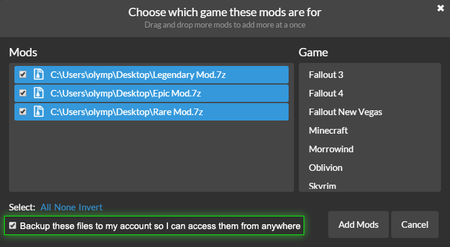
Task: Click the All selection link
Action: (46, 207)
